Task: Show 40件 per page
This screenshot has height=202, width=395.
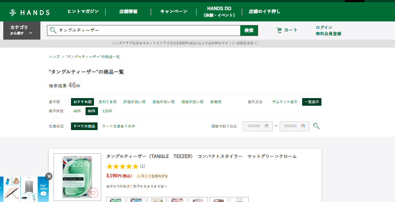Action: [x=77, y=111]
